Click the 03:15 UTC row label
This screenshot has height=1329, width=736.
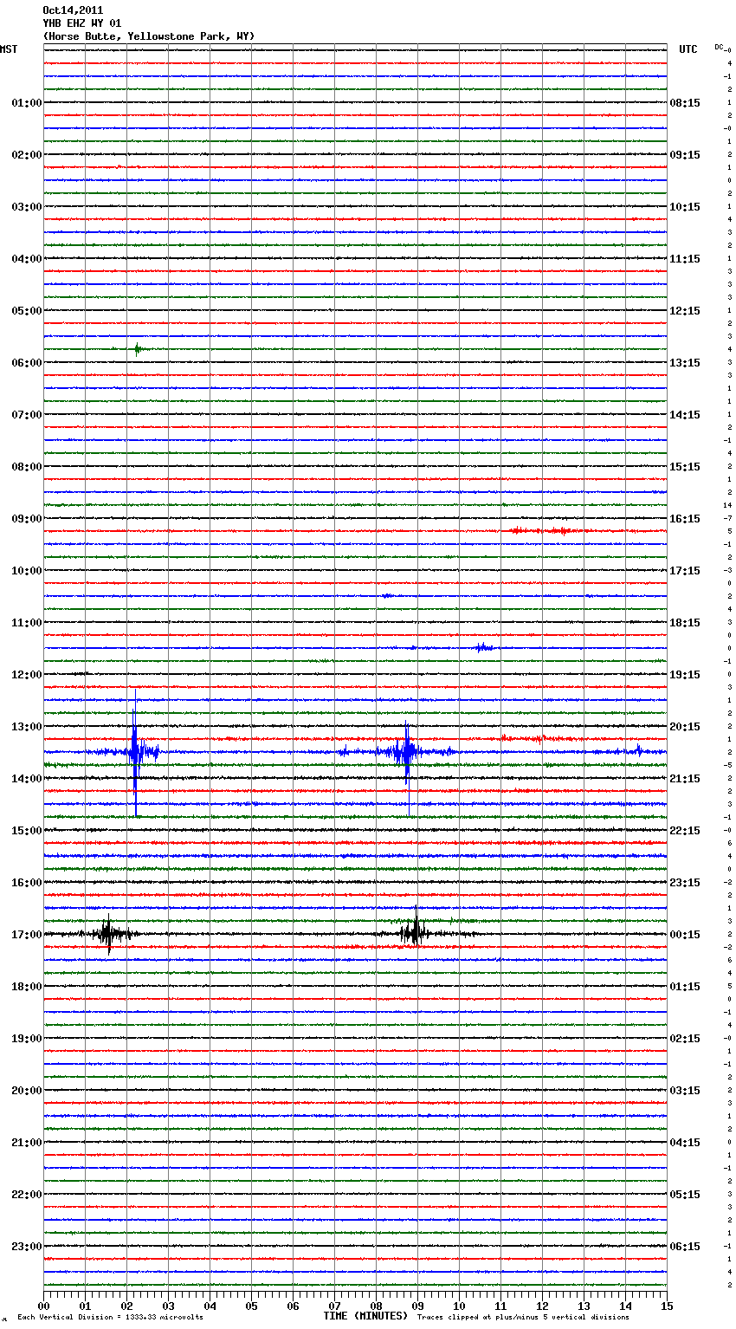click(x=685, y=1091)
